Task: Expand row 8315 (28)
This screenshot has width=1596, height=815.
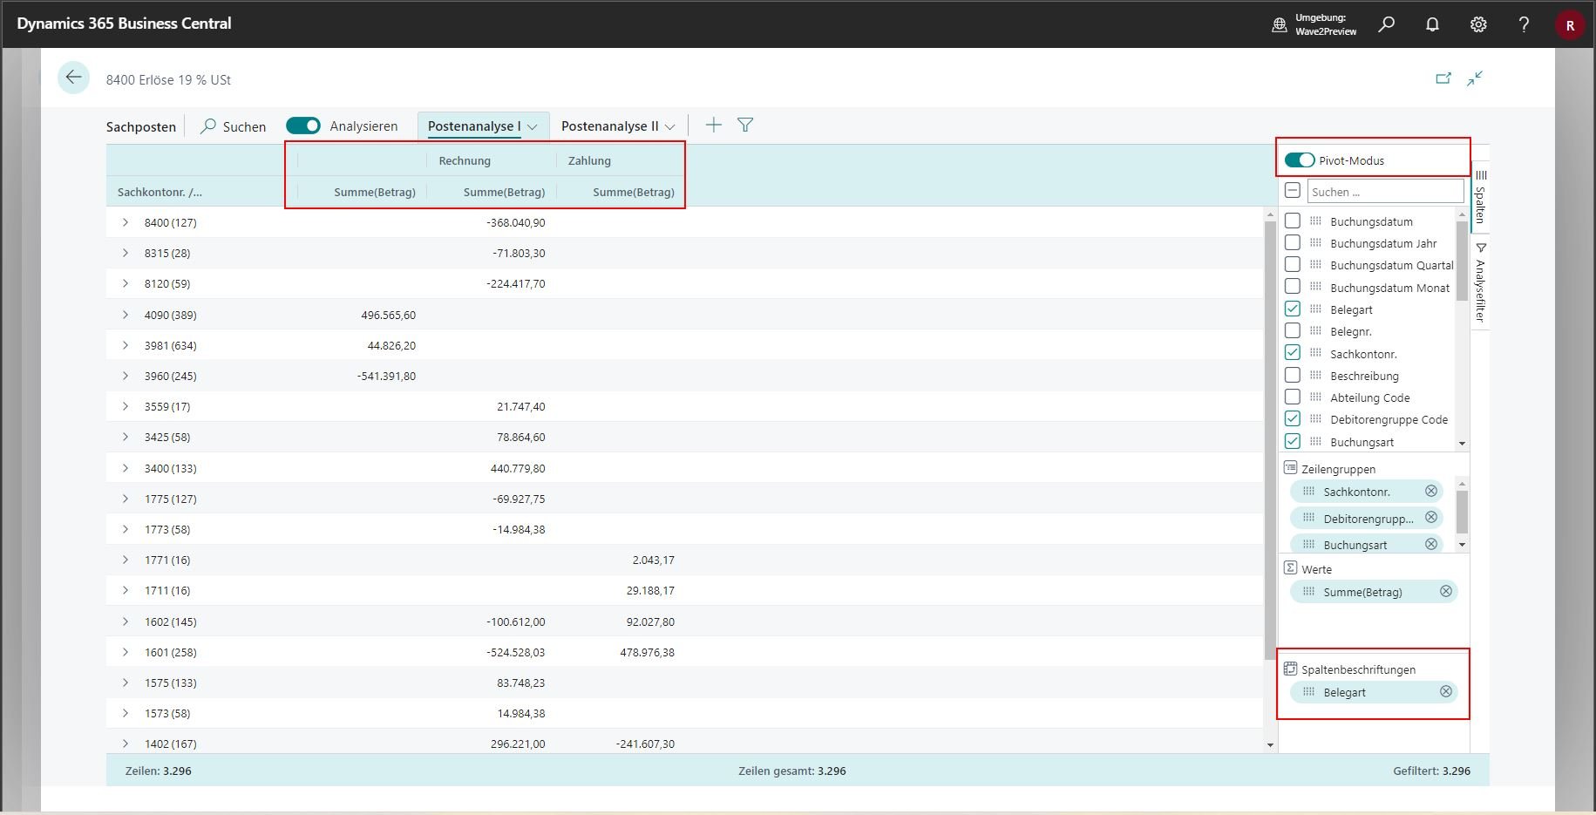Action: click(126, 253)
